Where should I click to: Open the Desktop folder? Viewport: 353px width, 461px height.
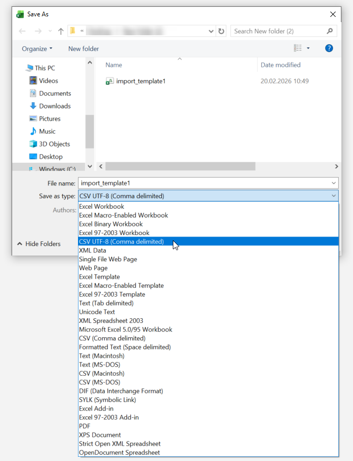point(45,156)
